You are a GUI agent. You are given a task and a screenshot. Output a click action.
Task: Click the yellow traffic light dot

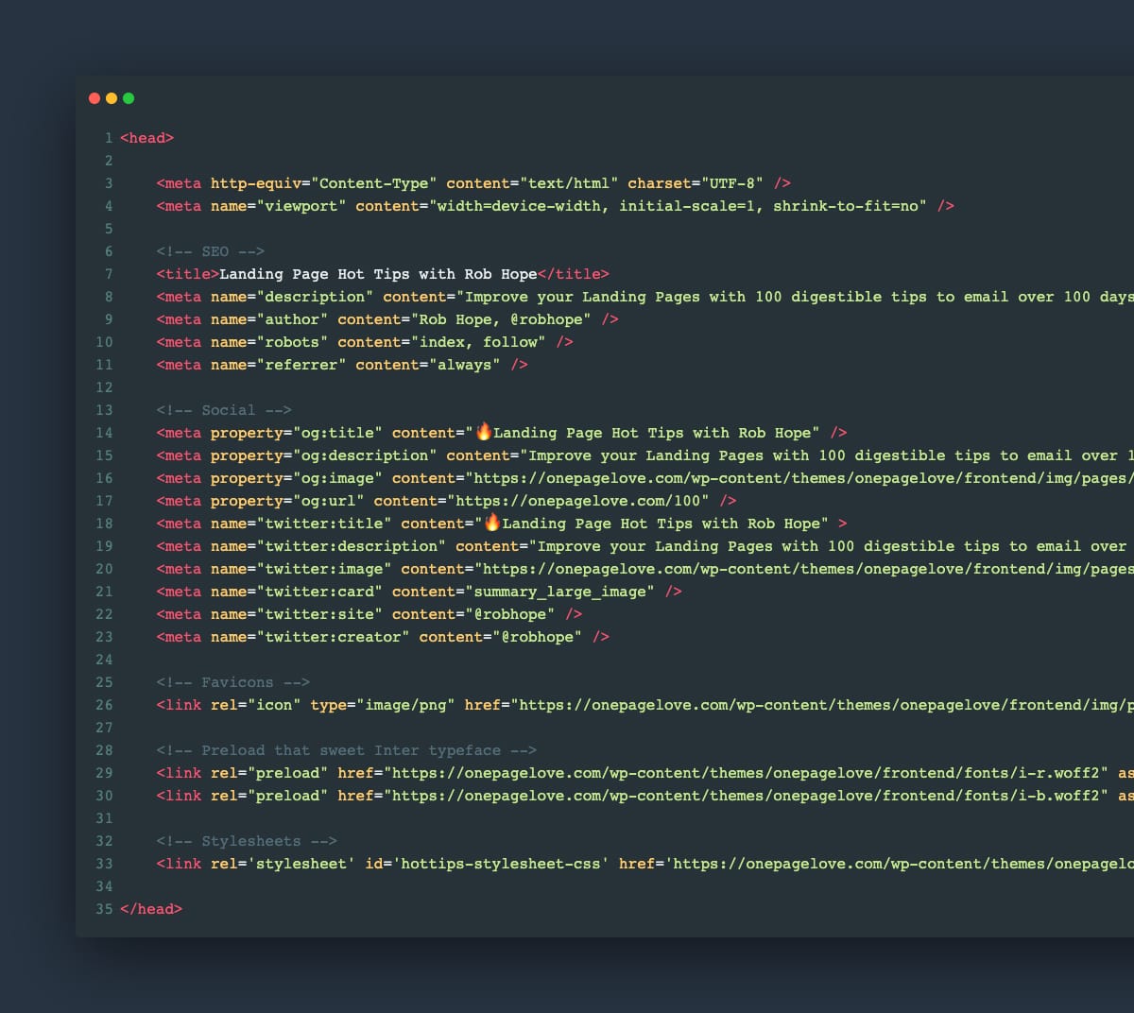[x=112, y=97]
